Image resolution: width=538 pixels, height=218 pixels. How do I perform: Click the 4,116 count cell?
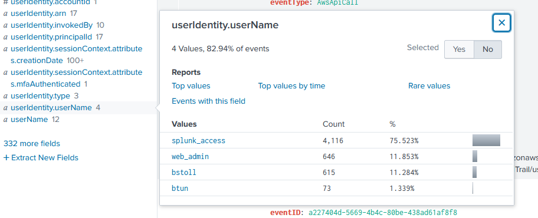point(333,141)
